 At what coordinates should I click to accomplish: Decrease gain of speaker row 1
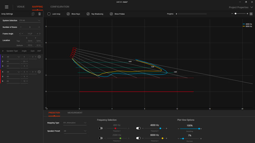30,57
